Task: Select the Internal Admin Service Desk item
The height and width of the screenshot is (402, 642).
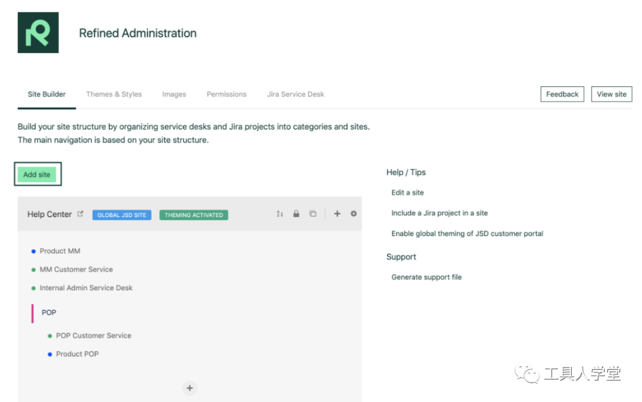Action: pos(86,288)
